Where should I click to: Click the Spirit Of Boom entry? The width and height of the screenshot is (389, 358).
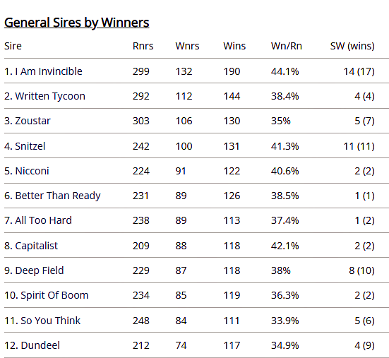(x=54, y=295)
